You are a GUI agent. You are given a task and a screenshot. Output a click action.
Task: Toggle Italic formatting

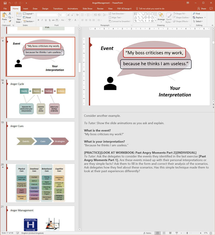click(42, 20)
